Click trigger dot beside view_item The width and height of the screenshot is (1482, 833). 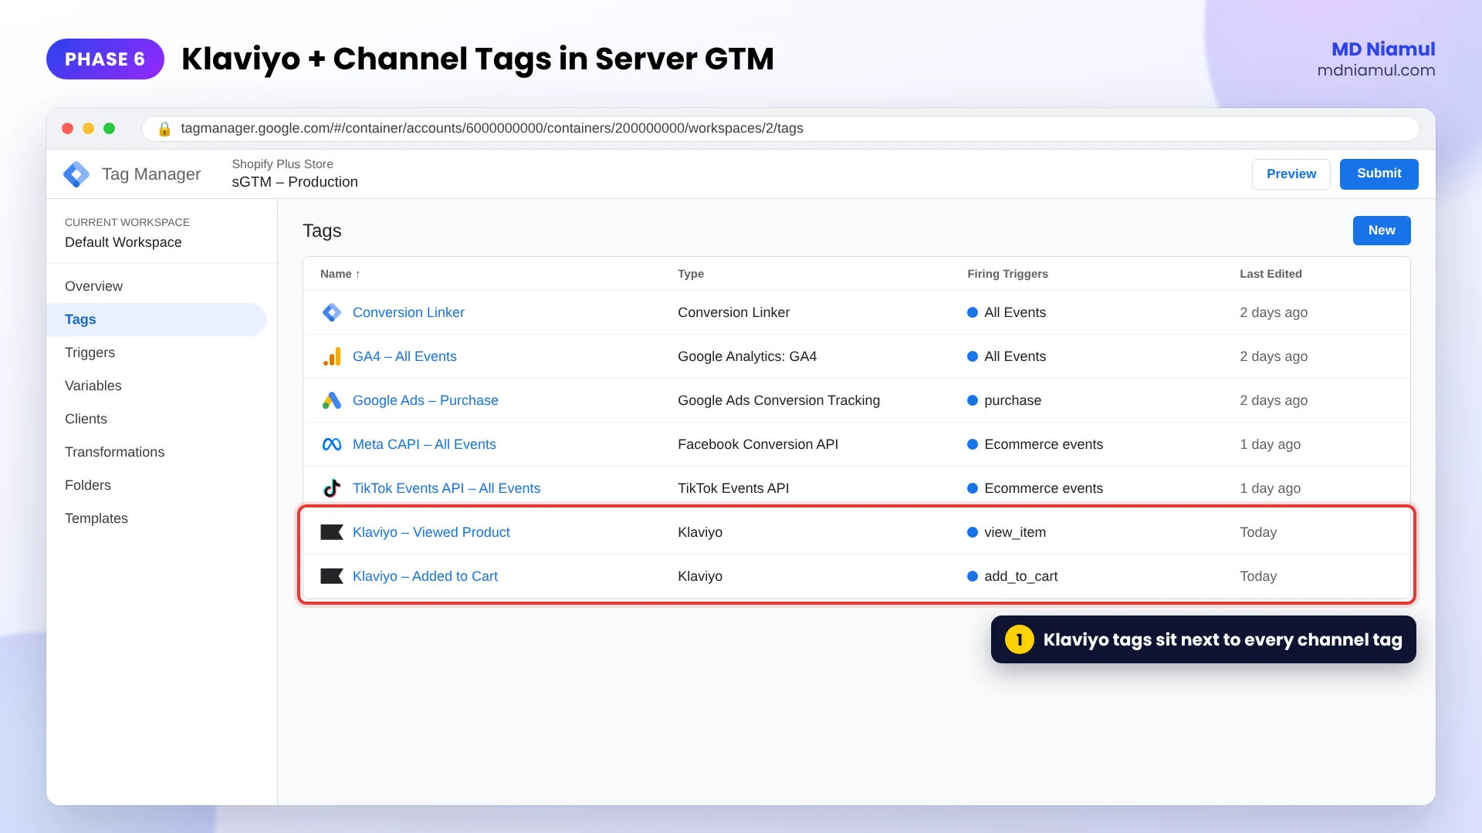coord(973,532)
